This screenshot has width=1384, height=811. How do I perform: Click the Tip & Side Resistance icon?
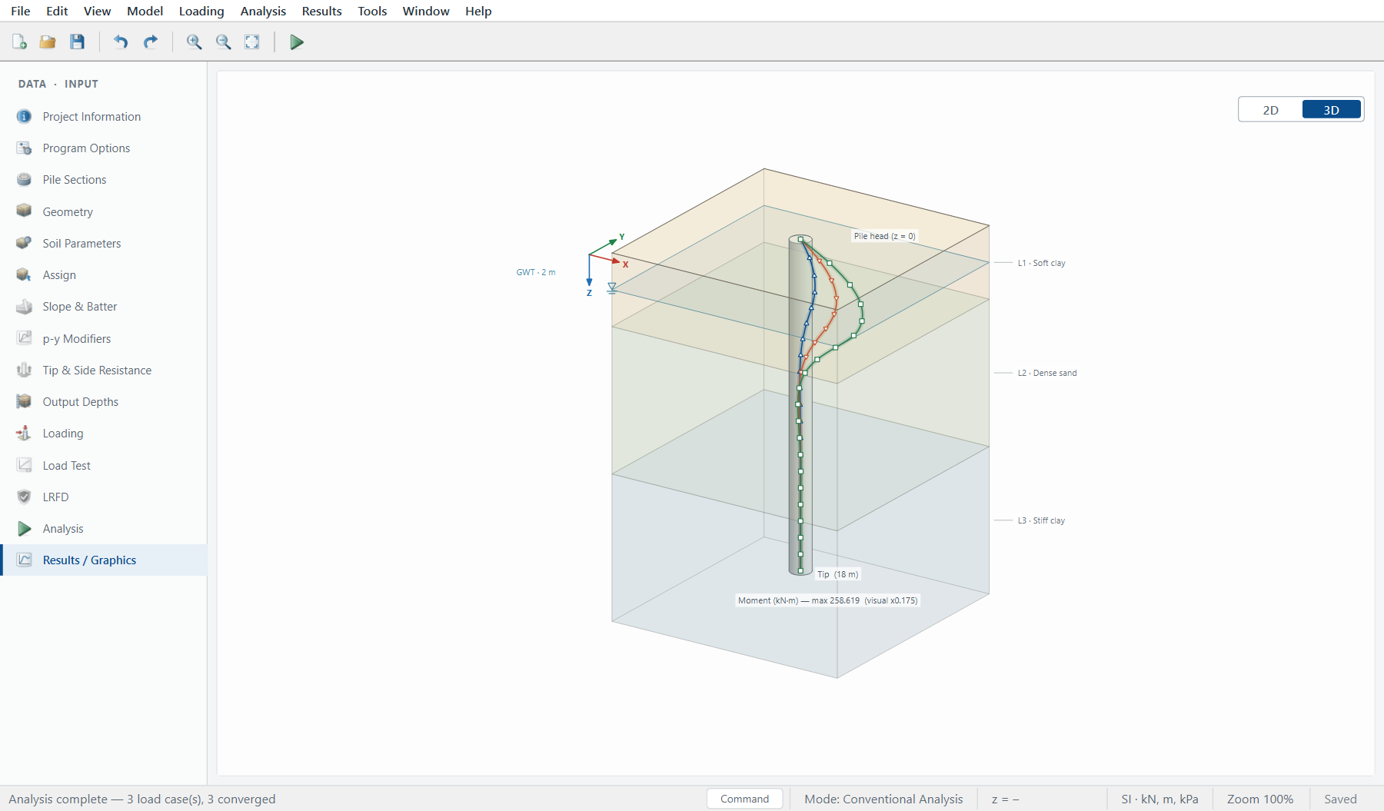25,371
